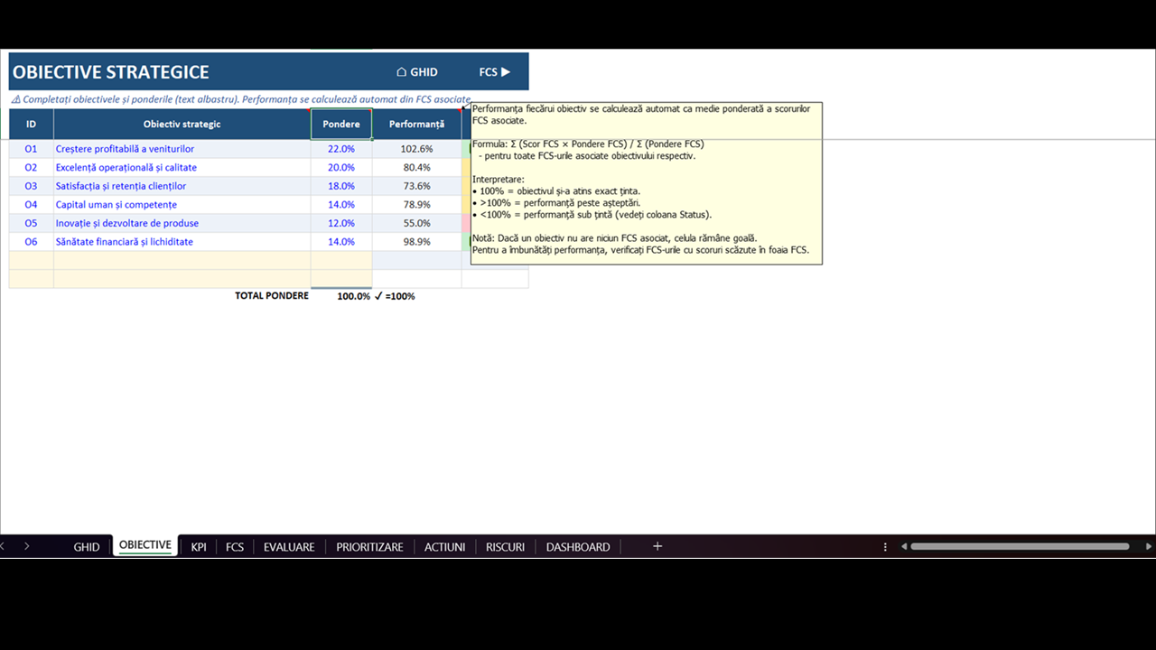Select the 100.0% total pondere cell
This screenshot has width=1156, height=650.
coord(341,296)
